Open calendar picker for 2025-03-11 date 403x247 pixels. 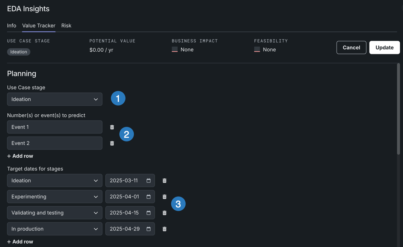click(149, 181)
